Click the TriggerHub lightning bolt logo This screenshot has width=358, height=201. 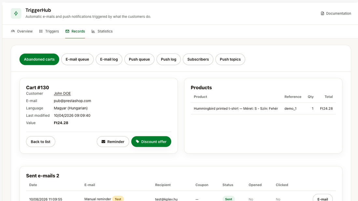16,13
